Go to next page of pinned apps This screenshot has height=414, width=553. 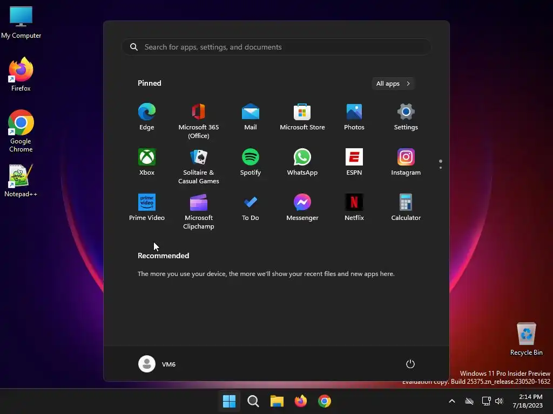tap(441, 168)
